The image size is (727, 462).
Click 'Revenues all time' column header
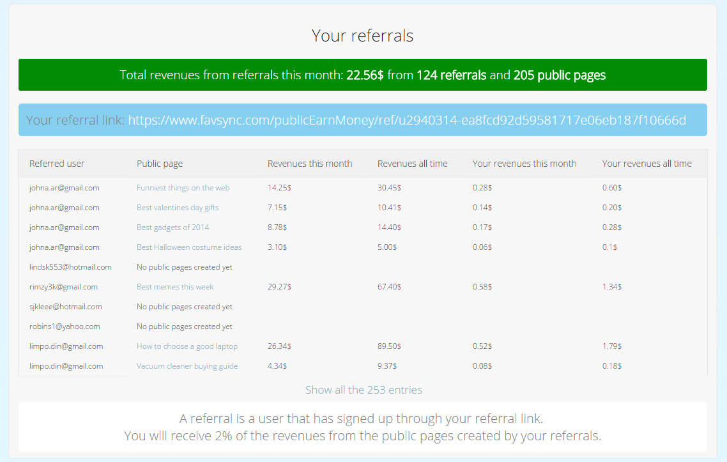pos(412,164)
